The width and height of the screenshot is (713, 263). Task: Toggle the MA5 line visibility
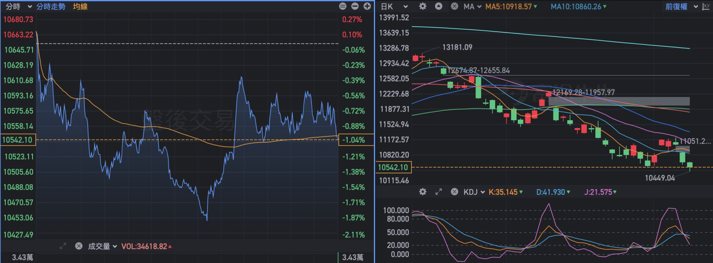pos(511,6)
